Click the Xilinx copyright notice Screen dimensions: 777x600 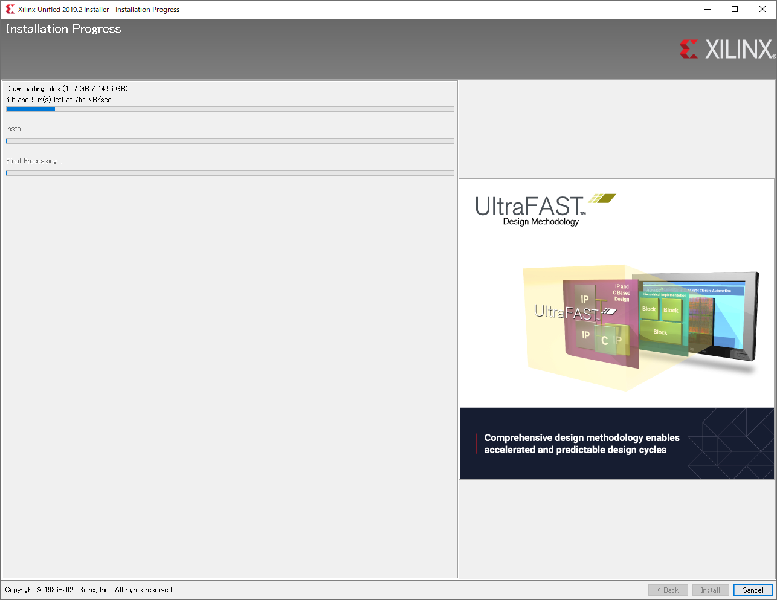point(89,590)
